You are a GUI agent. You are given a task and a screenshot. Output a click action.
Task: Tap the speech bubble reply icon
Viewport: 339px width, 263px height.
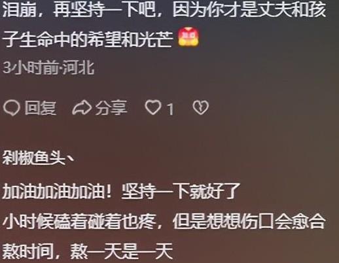click(11, 108)
